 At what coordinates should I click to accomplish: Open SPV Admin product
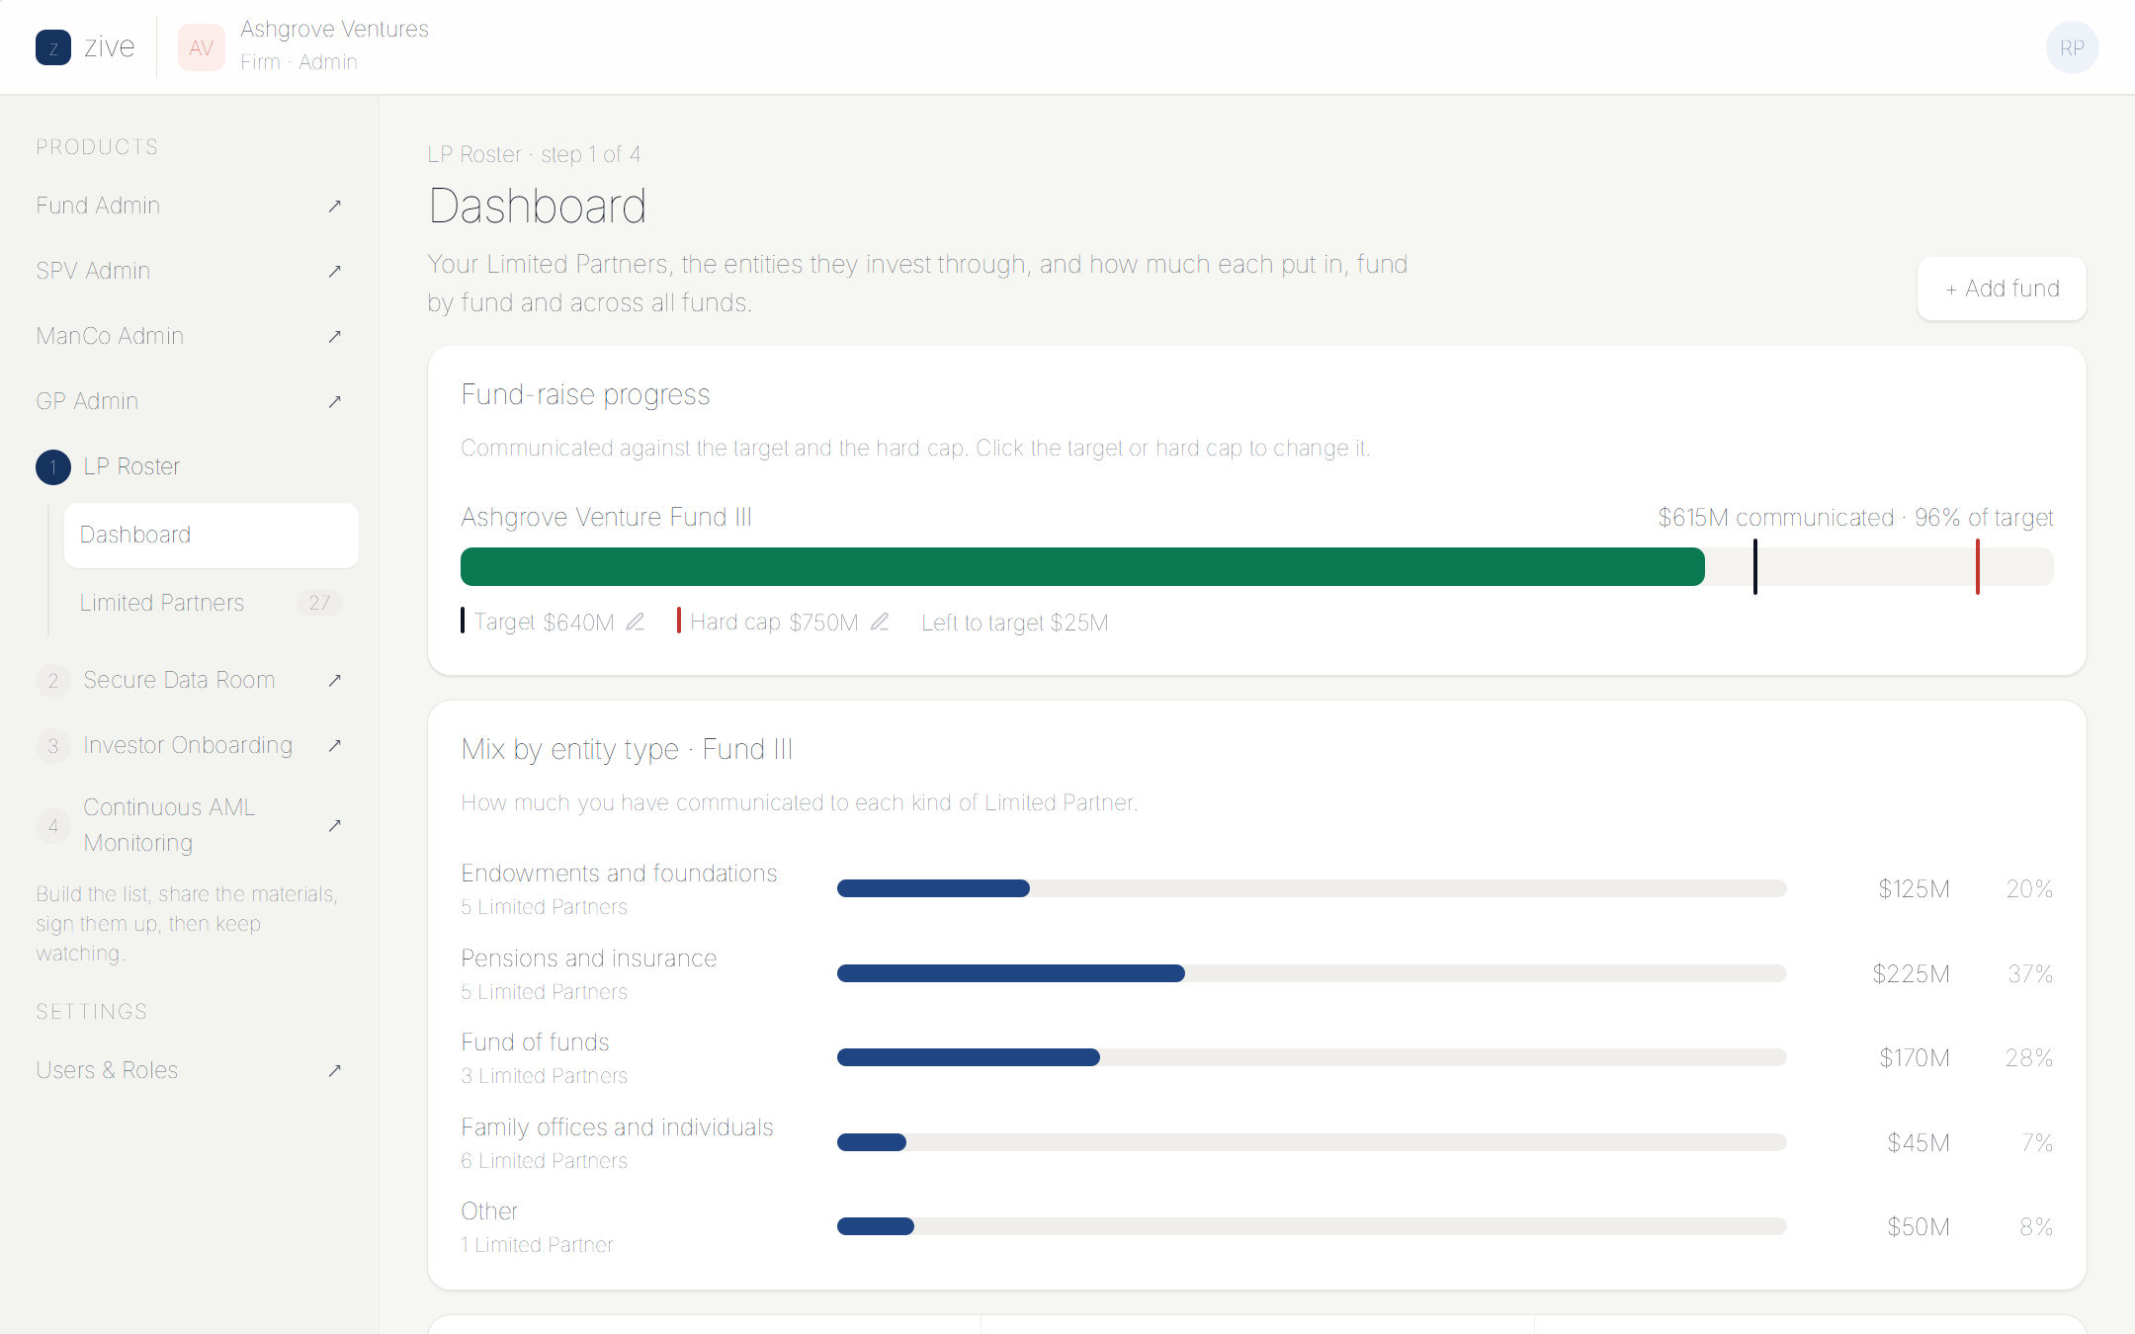tap(190, 271)
